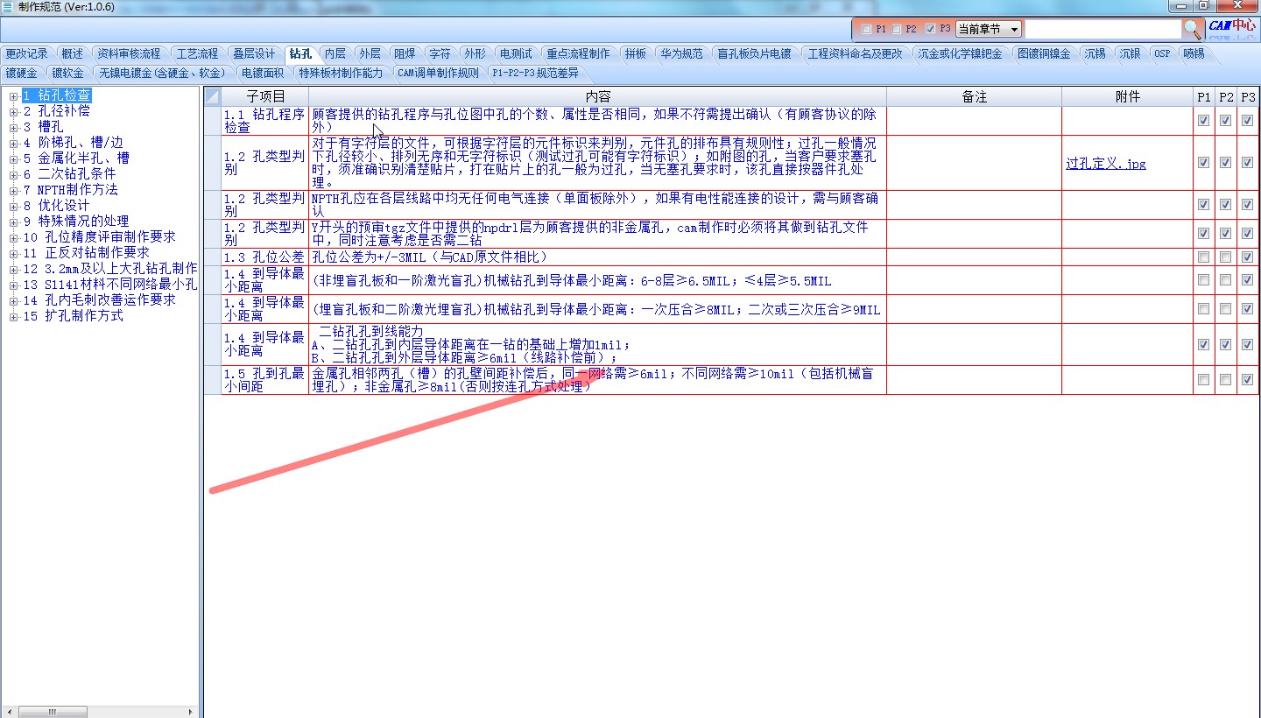Select tree item 14 孔内毛刺改善运作要求
The width and height of the screenshot is (1261, 718).
pyautogui.click(x=99, y=300)
